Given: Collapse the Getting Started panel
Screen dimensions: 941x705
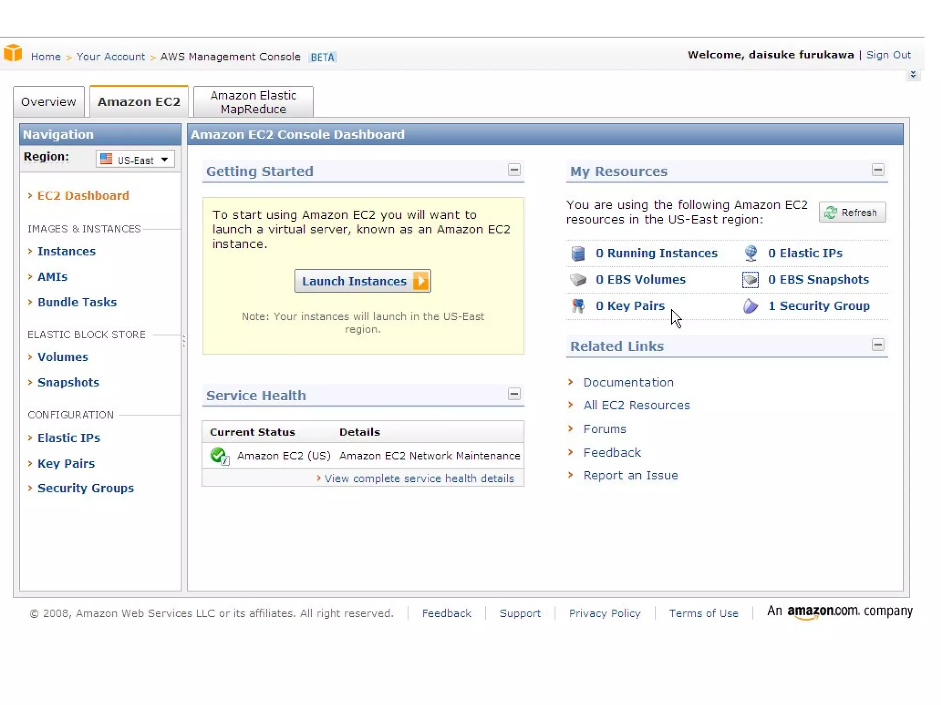Looking at the screenshot, I should (x=514, y=170).
